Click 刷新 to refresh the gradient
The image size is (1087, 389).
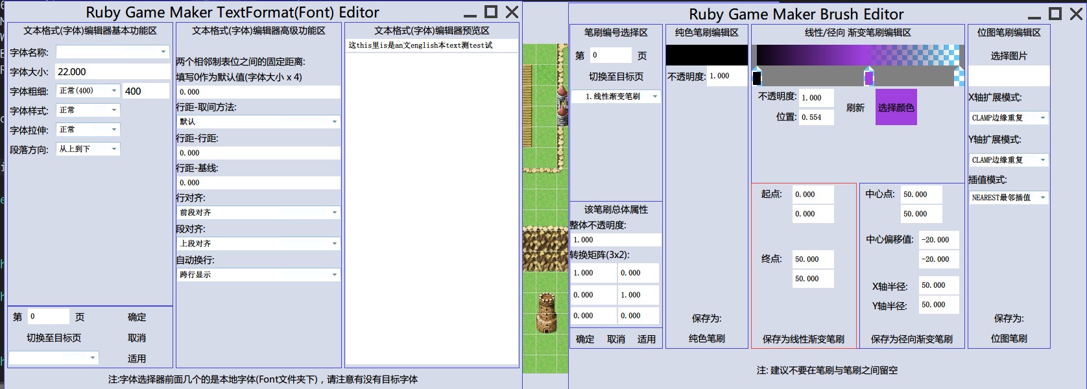click(x=855, y=108)
